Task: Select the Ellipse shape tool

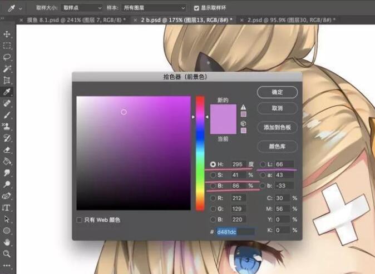Action: click(x=7, y=231)
